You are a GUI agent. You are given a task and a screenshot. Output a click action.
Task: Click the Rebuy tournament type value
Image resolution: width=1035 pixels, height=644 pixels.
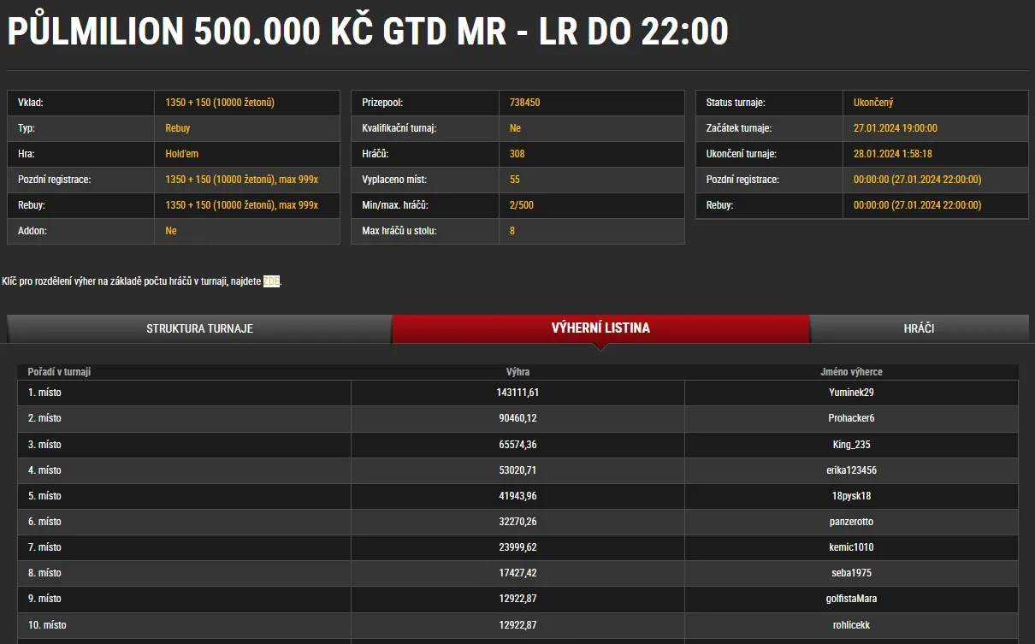[x=178, y=128]
